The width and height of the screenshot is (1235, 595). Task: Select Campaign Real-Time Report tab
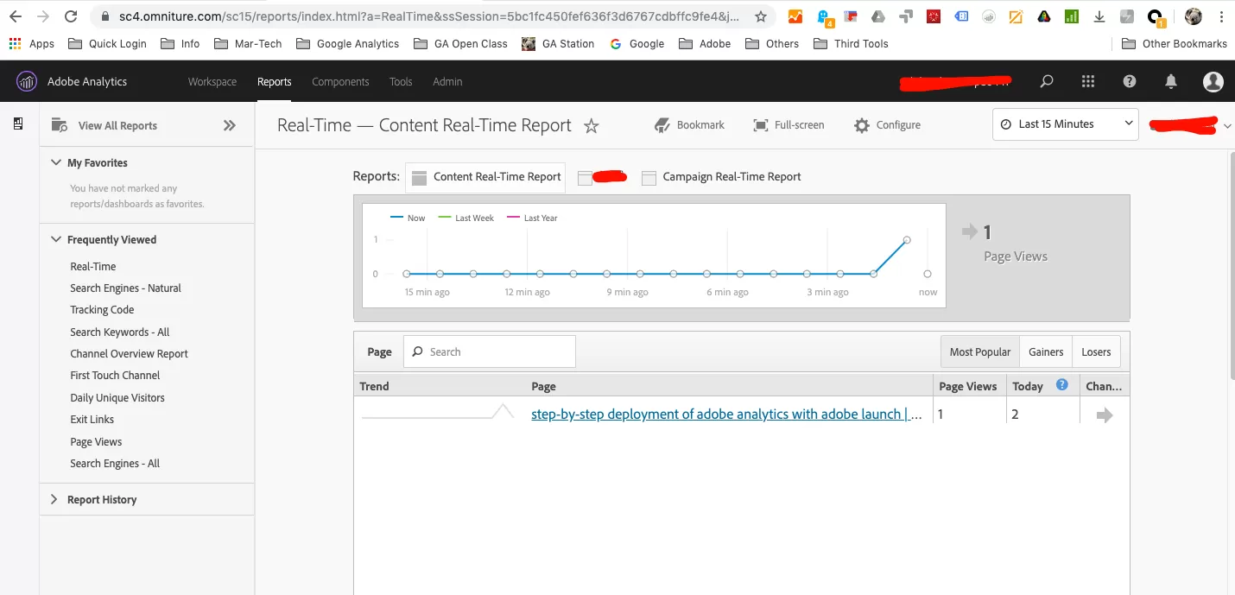722,177
